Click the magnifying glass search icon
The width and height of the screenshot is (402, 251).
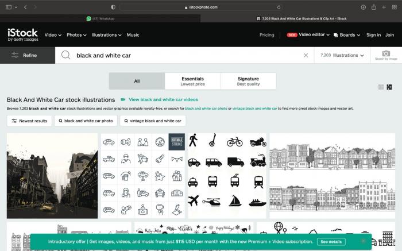click(65, 55)
